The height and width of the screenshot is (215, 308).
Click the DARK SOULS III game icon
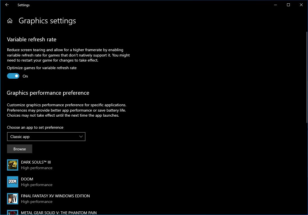click(12, 165)
